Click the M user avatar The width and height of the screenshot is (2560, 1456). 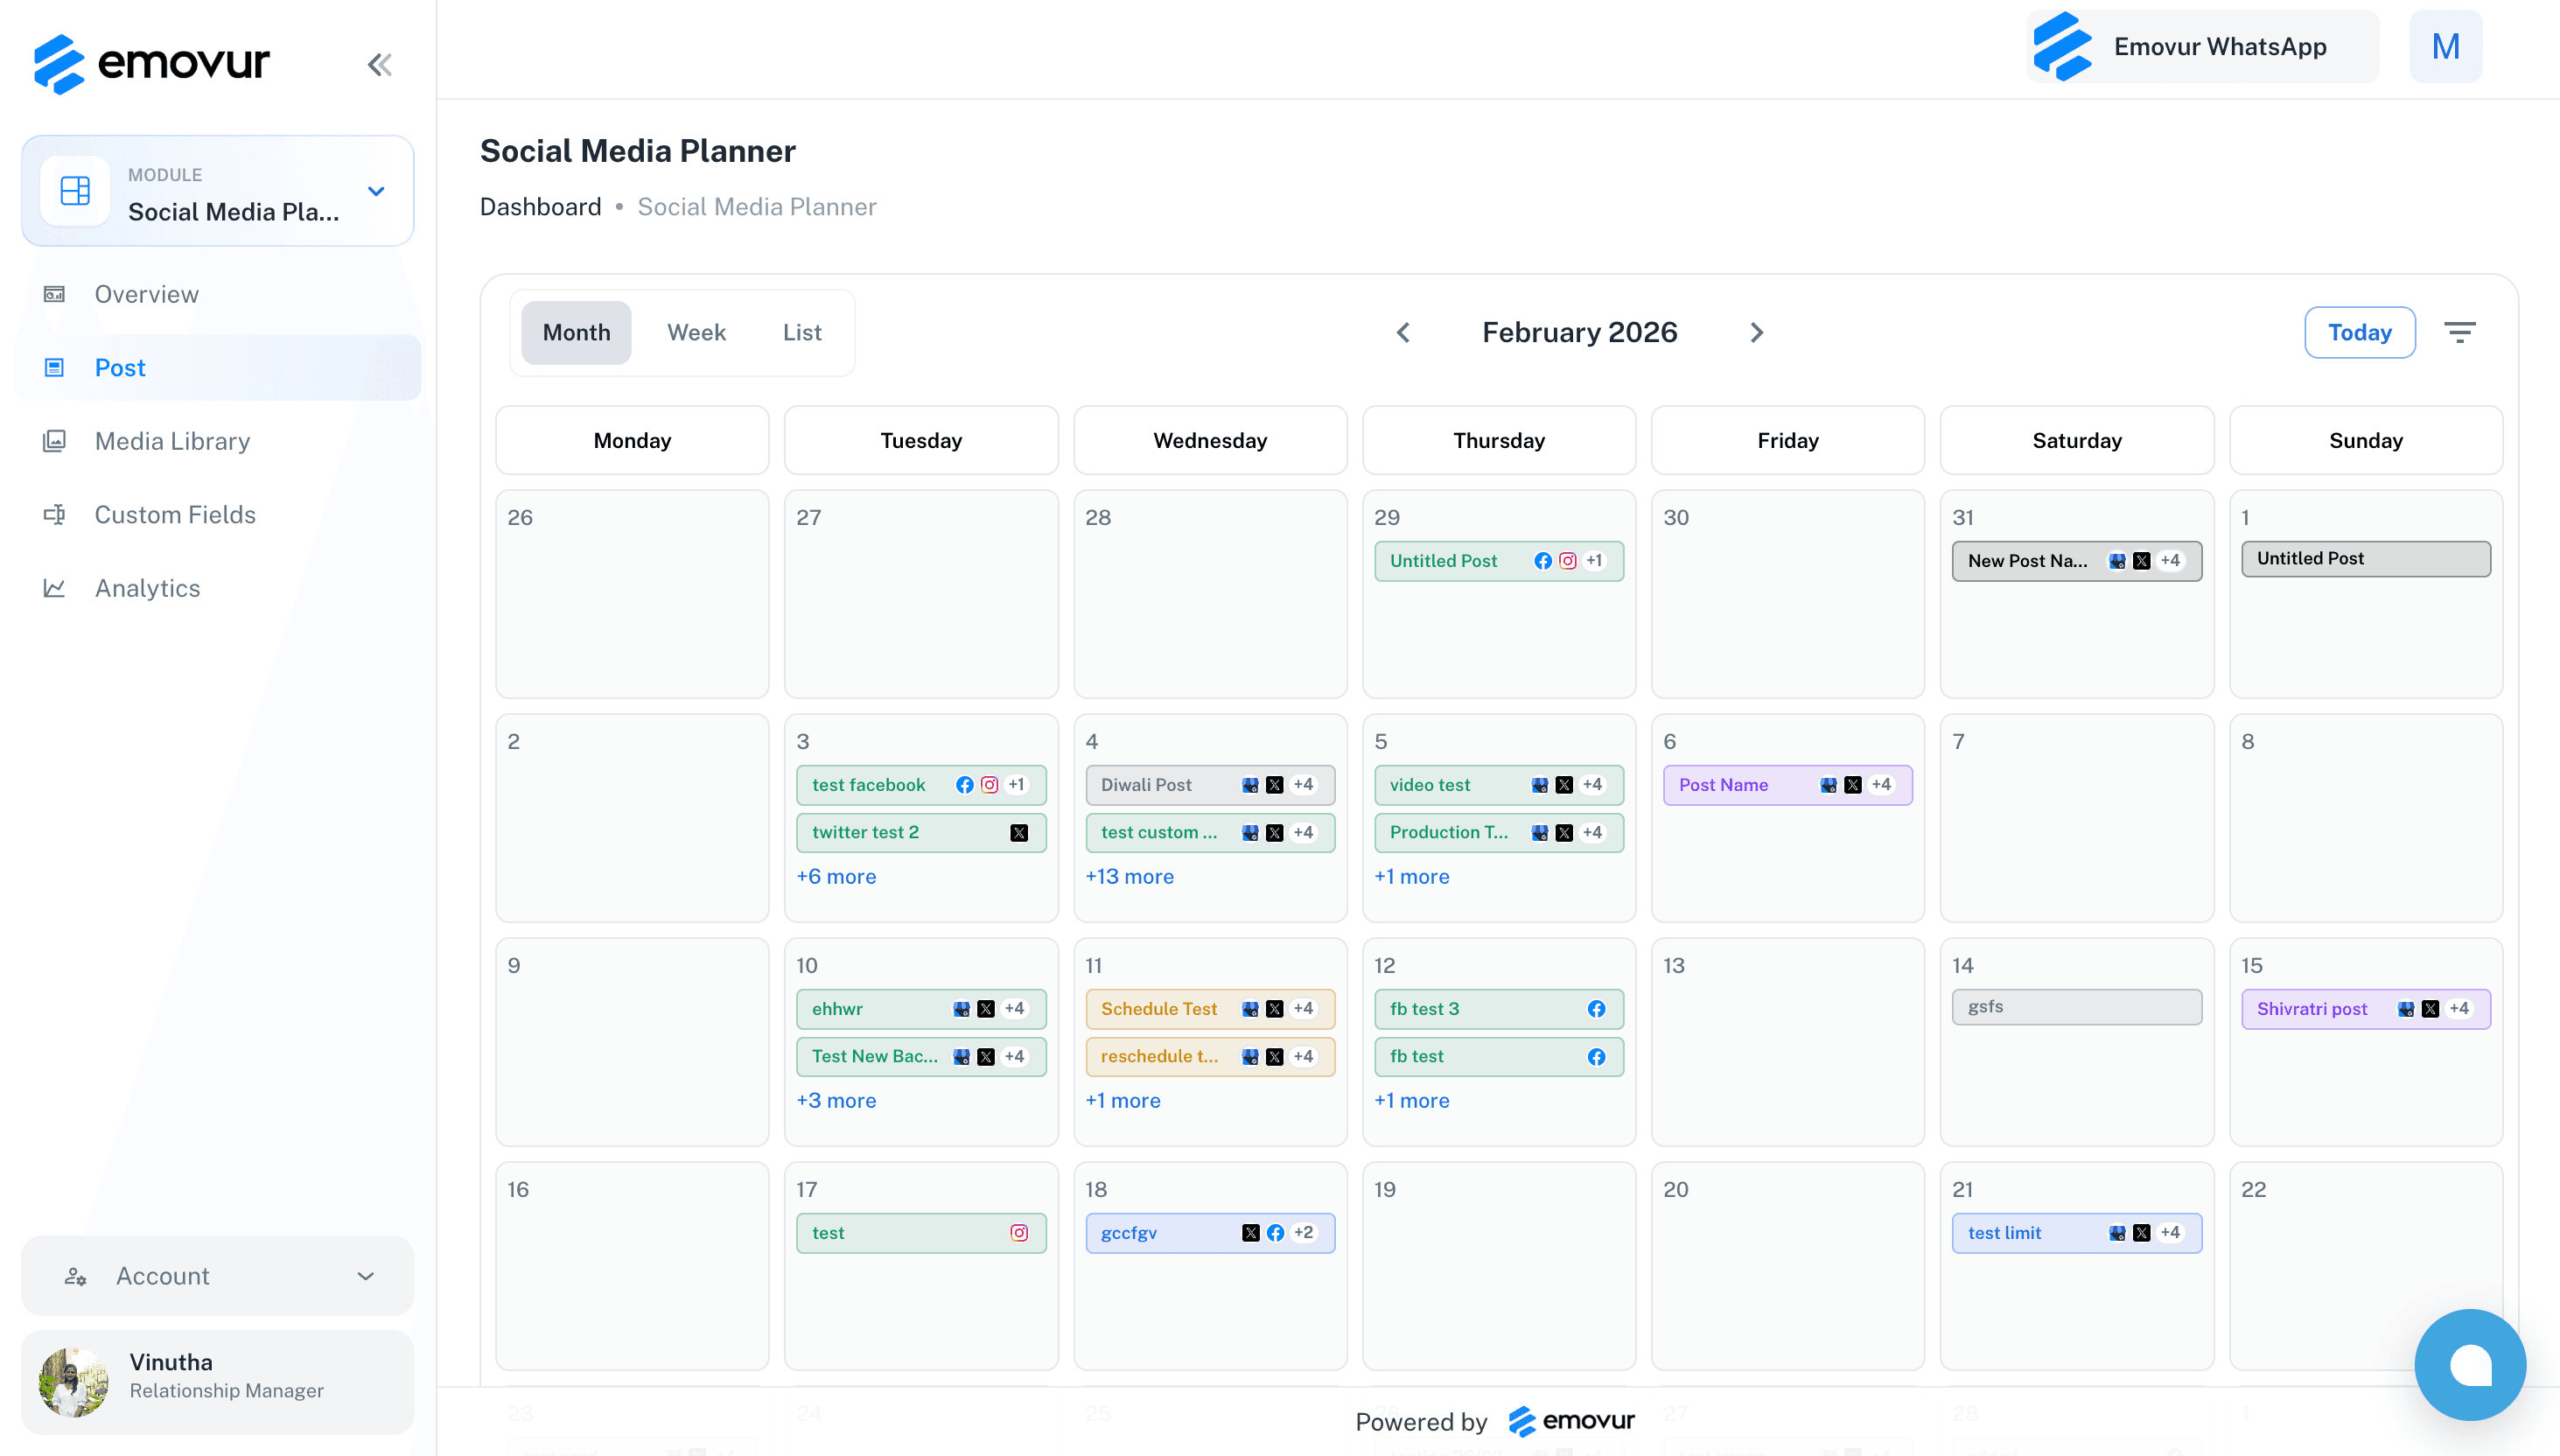(x=2445, y=46)
